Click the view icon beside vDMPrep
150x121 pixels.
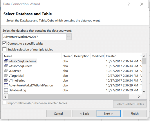coord(6,71)
